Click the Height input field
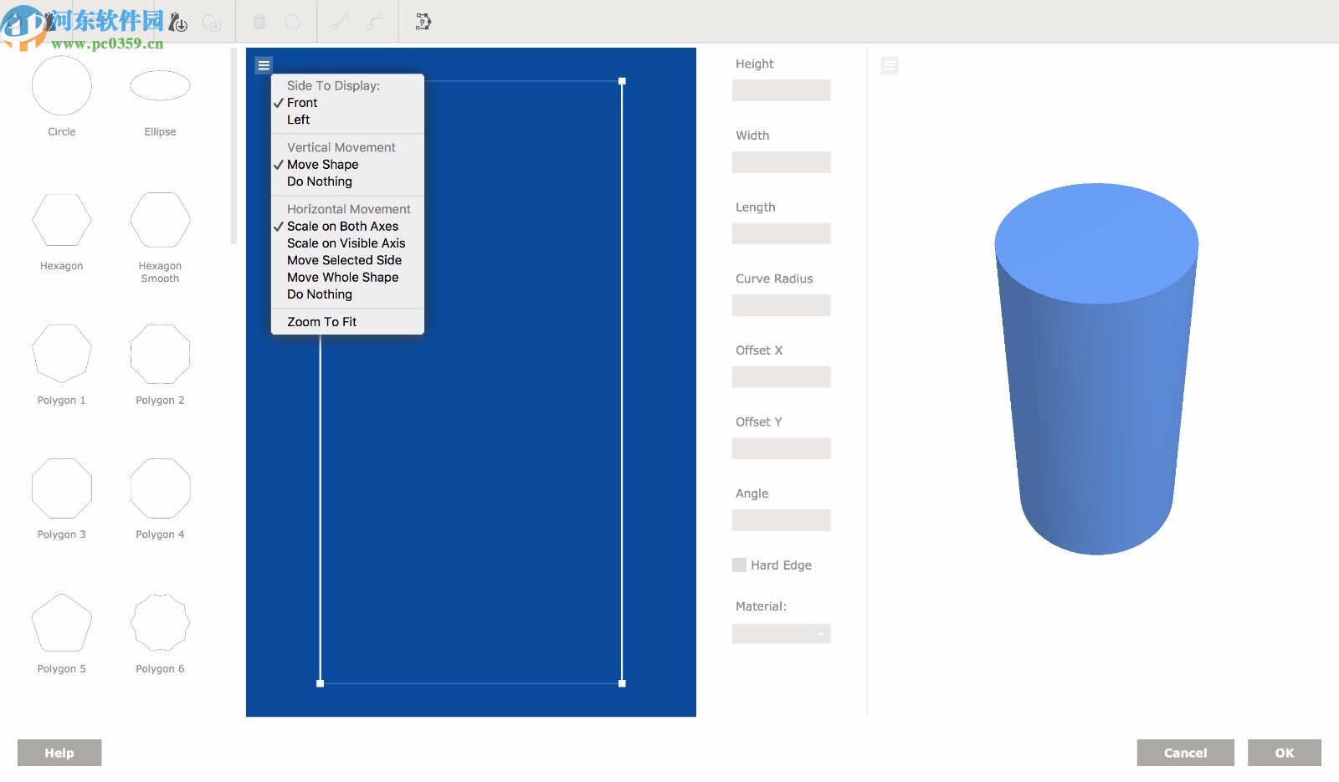This screenshot has height=782, width=1339. point(781,90)
